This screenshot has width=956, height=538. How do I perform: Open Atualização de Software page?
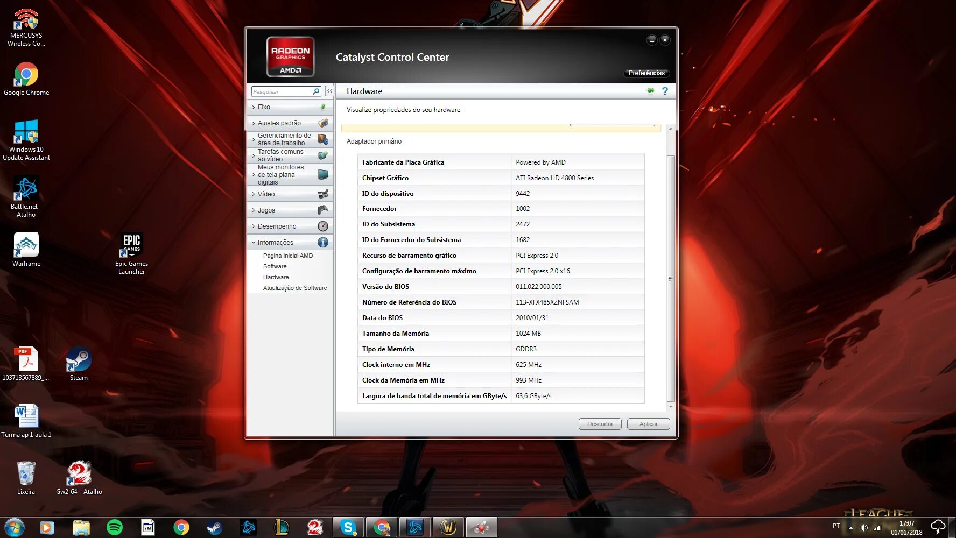point(295,288)
